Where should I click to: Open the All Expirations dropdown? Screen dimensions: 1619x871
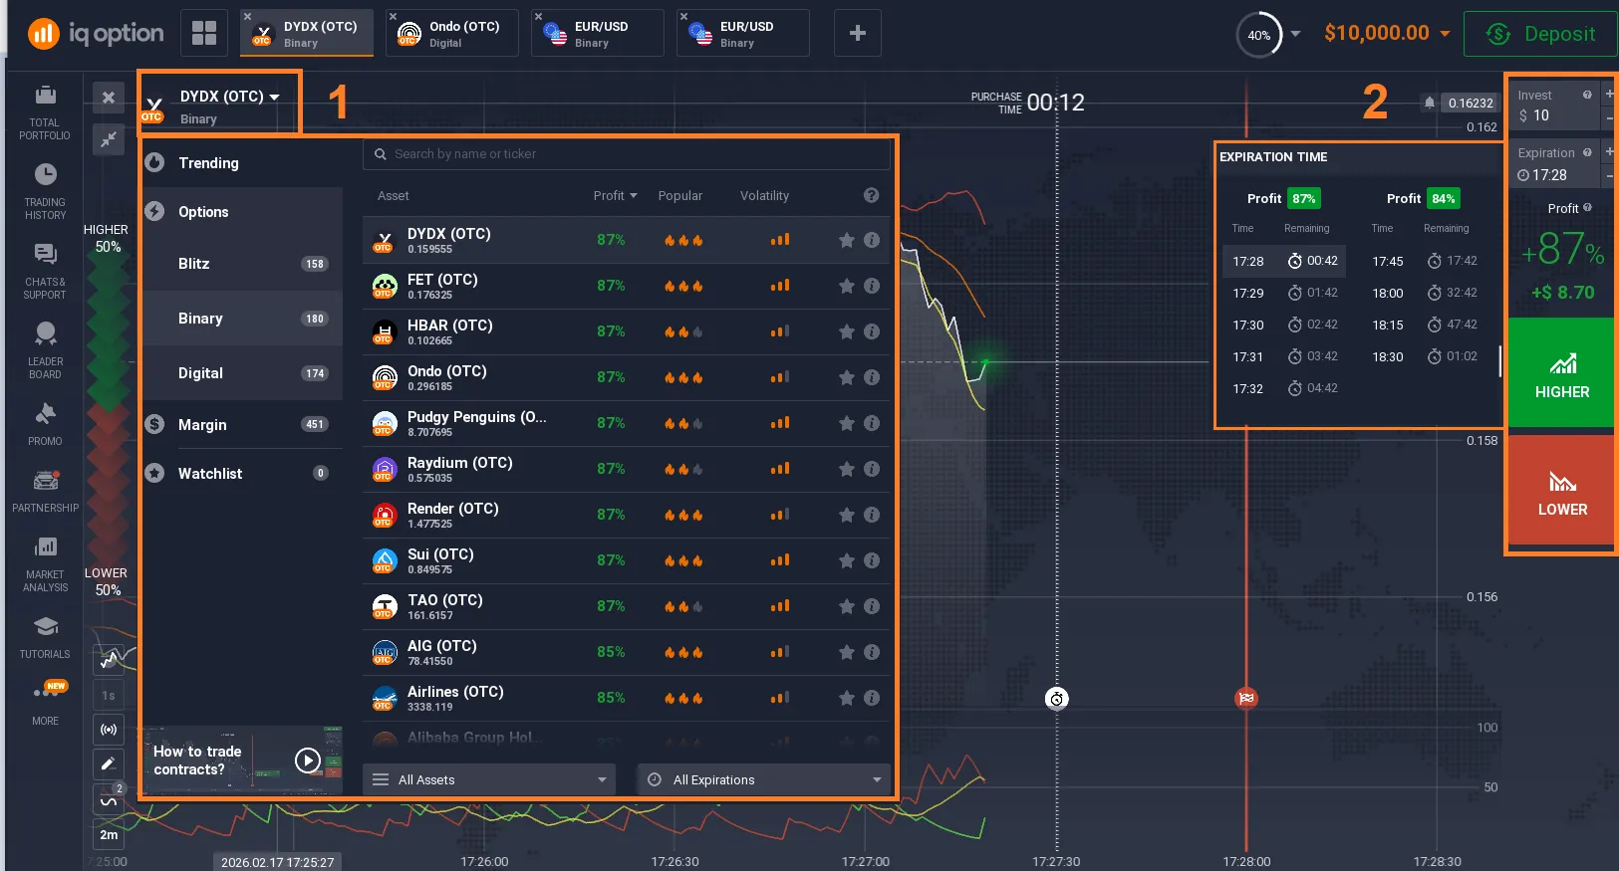pyautogui.click(x=763, y=779)
